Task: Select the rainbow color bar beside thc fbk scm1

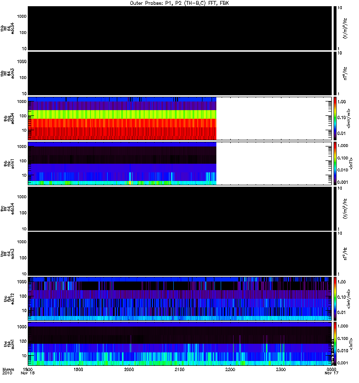Action: (x=335, y=343)
